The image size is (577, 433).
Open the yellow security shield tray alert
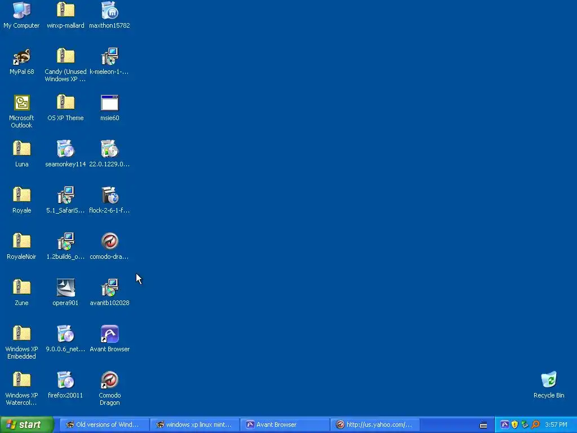[515, 425]
